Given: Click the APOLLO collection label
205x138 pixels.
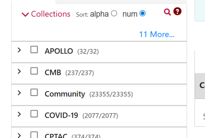Looking at the screenshot, I should [x=59, y=51].
